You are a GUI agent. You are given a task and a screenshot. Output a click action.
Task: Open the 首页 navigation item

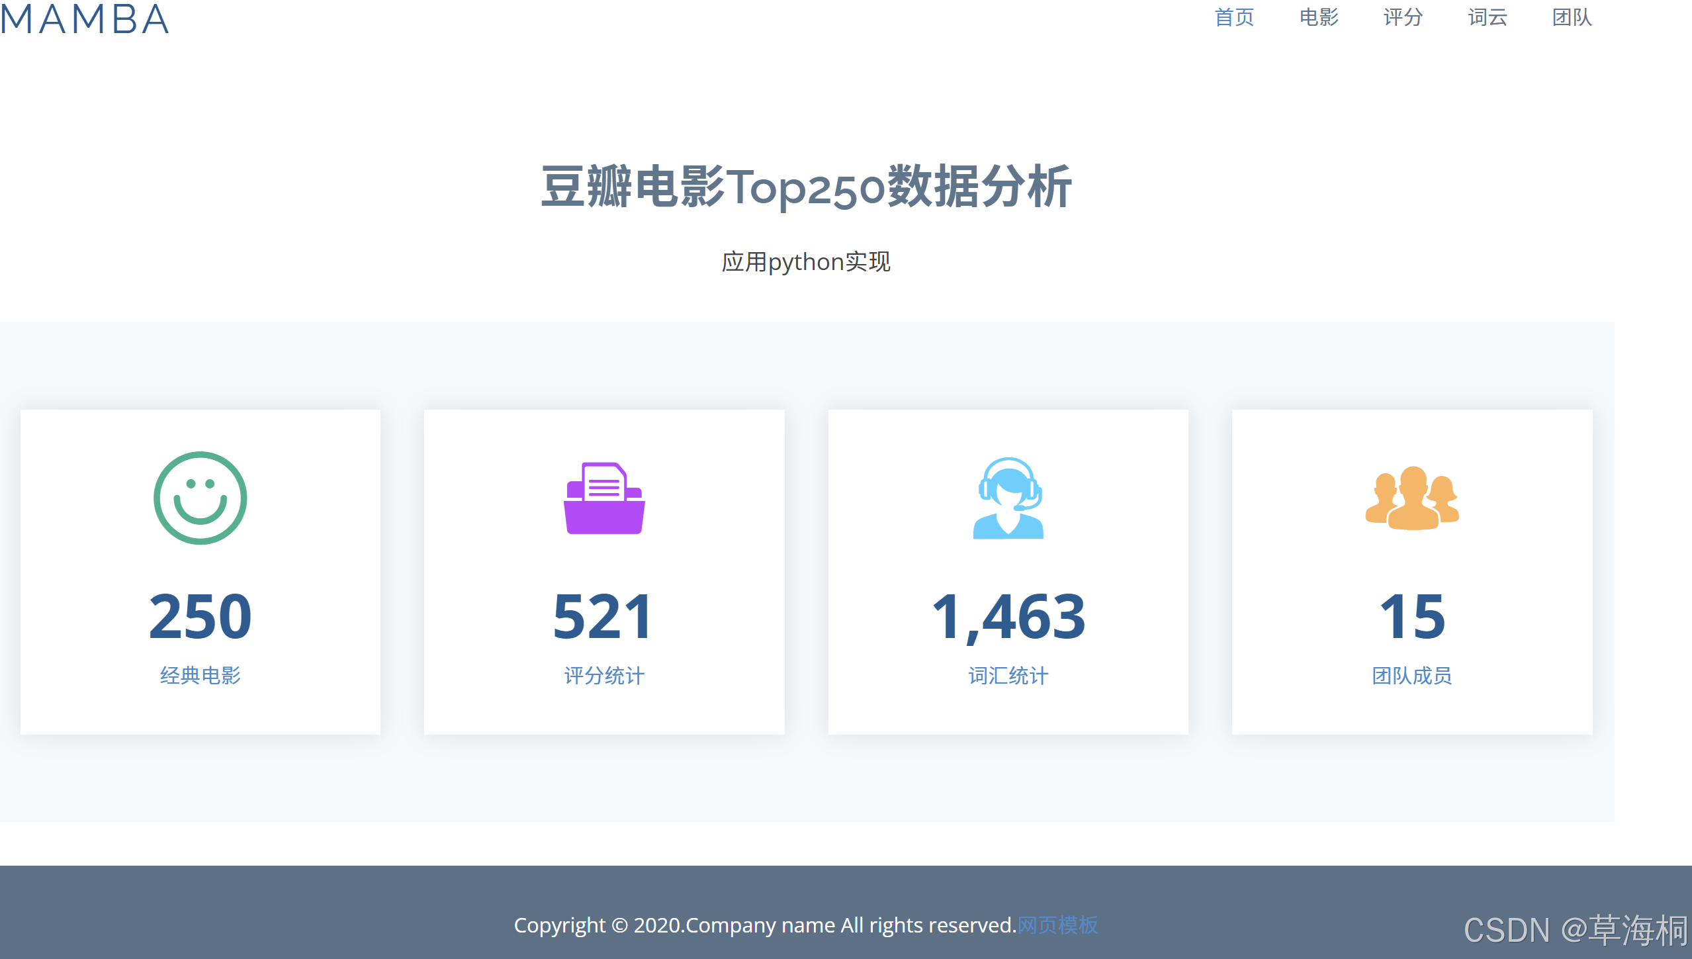(x=1234, y=17)
